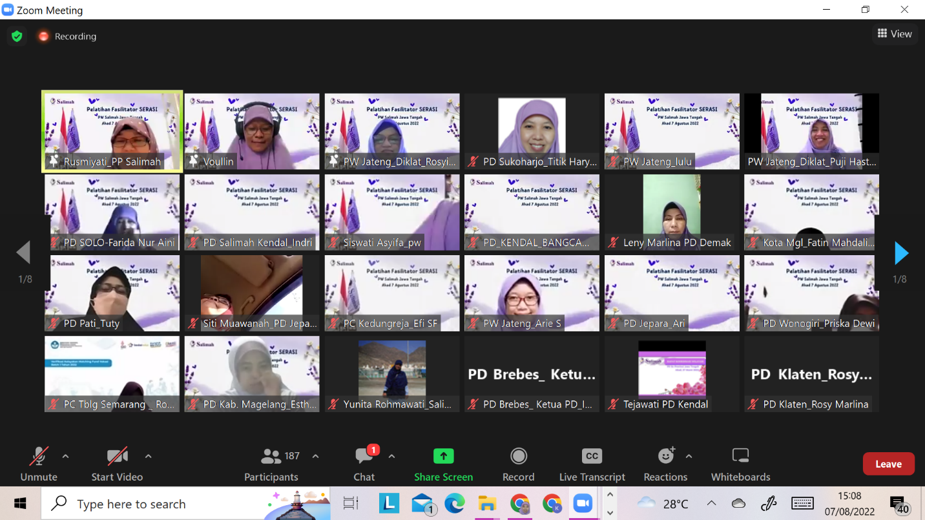Select Voullin's video tile
925x520 pixels.
point(252,131)
